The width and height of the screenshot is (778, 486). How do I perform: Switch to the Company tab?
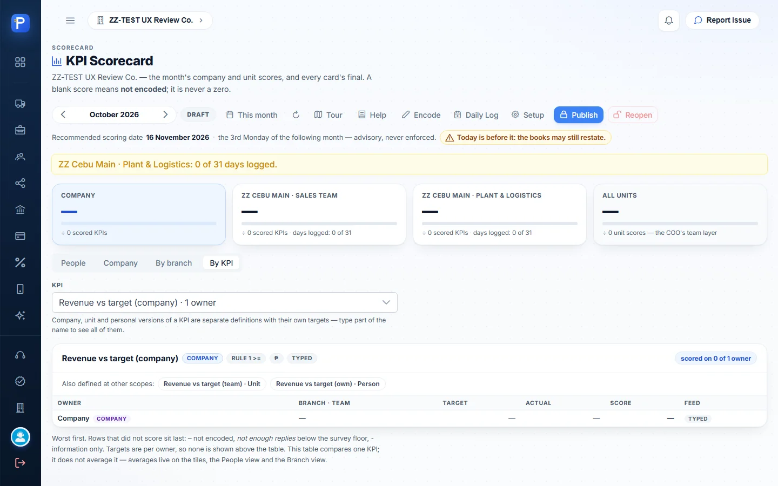pyautogui.click(x=120, y=263)
